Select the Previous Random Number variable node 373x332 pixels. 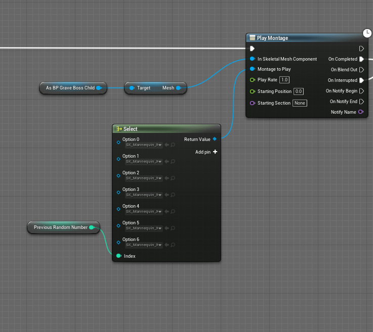click(x=60, y=227)
